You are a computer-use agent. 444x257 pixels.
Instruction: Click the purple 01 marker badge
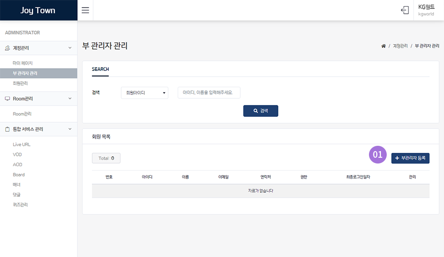tap(377, 155)
